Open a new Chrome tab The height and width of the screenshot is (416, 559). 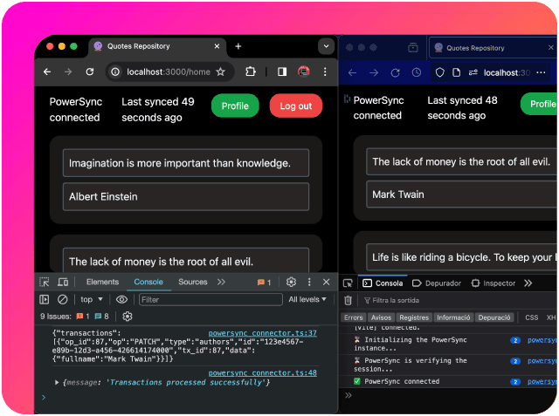point(238,46)
